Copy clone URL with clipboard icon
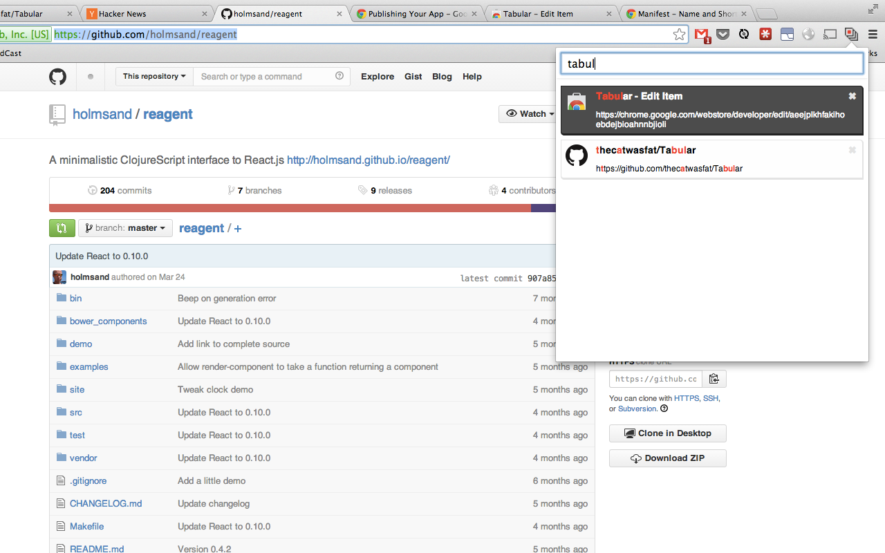 click(714, 379)
